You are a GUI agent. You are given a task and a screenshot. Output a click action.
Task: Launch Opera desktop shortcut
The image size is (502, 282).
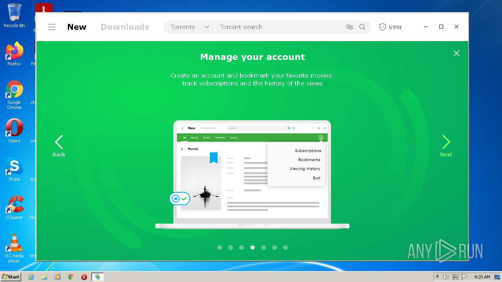tap(14, 130)
